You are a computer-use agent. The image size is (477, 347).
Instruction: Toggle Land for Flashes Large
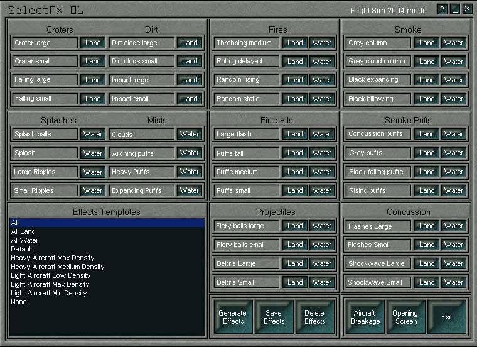click(x=427, y=226)
